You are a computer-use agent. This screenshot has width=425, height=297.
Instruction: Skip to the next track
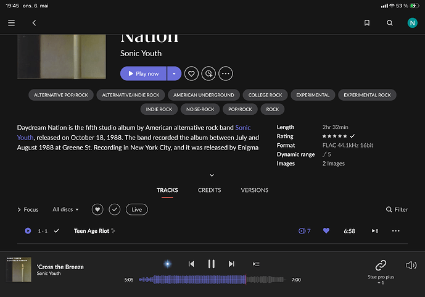pos(231,264)
